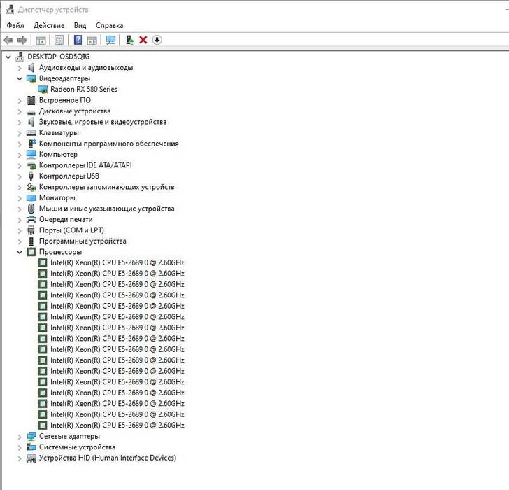The height and width of the screenshot is (490, 509).
Task: Click the puzzle icon of Компоненты программного обеспечения
Action: tap(31, 143)
